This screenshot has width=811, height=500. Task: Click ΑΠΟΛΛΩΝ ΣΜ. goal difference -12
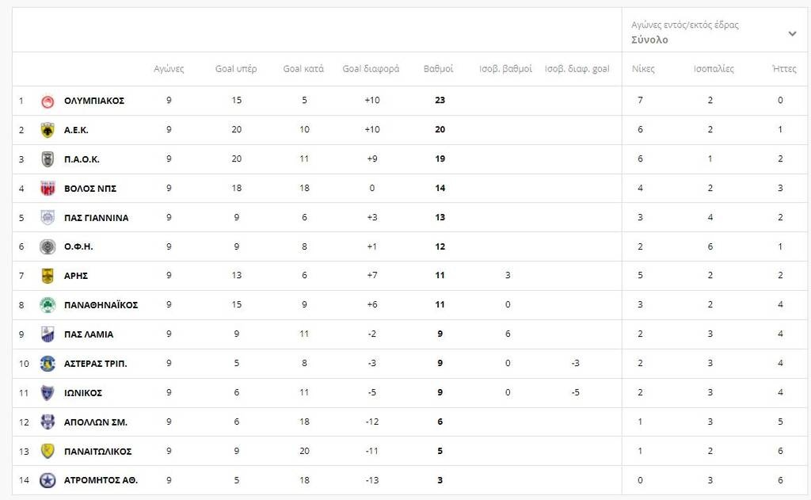(372, 422)
